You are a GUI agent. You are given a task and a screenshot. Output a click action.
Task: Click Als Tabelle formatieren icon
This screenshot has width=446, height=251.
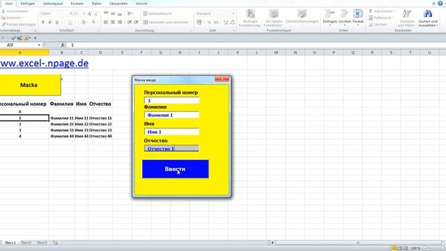pos(274,14)
